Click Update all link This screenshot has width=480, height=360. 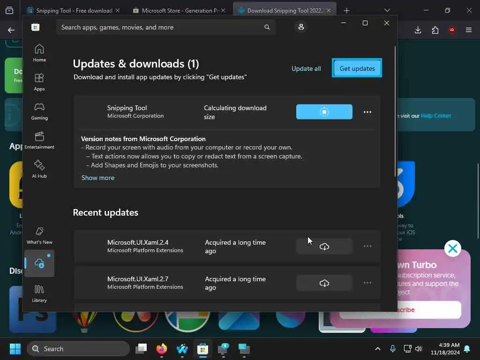coord(306,68)
